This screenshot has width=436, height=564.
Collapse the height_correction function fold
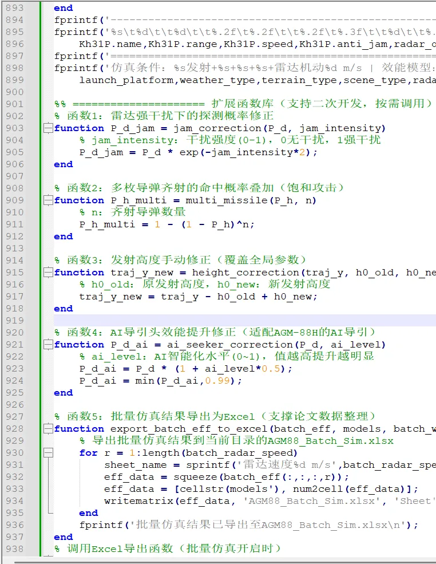click(48, 273)
